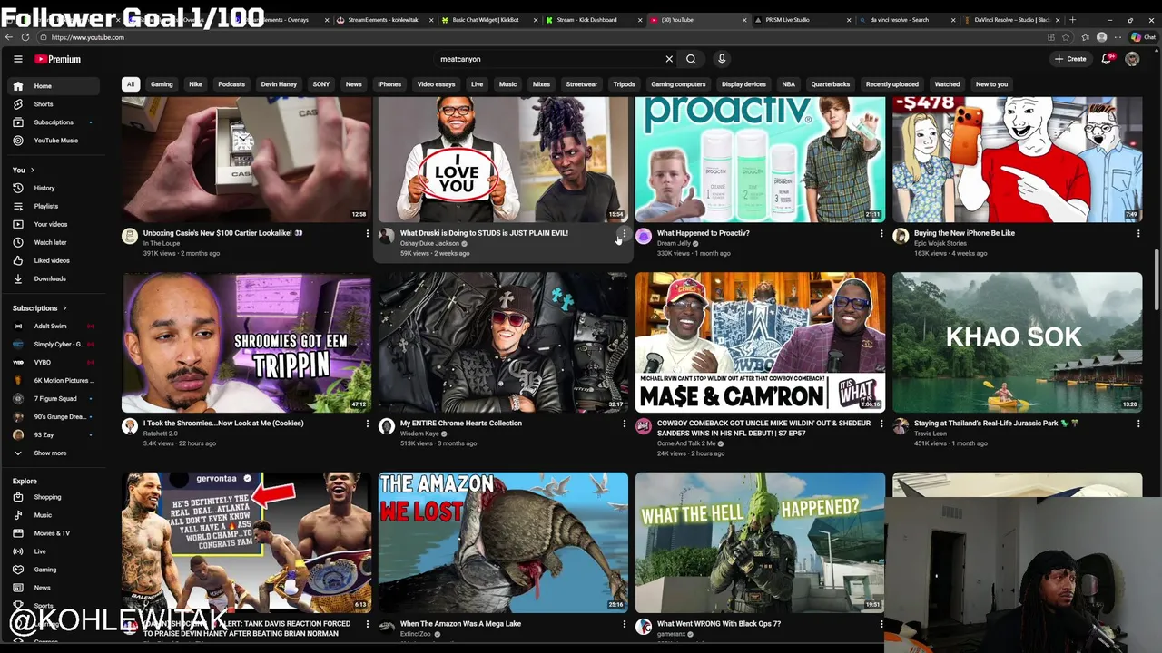Viewport: 1162px width, 653px height.
Task: Open Home in the sidebar
Action: (x=54, y=86)
